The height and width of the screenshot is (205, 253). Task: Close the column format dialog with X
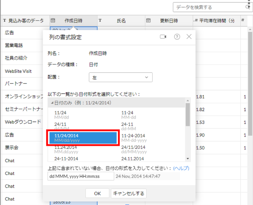[x=189, y=37]
